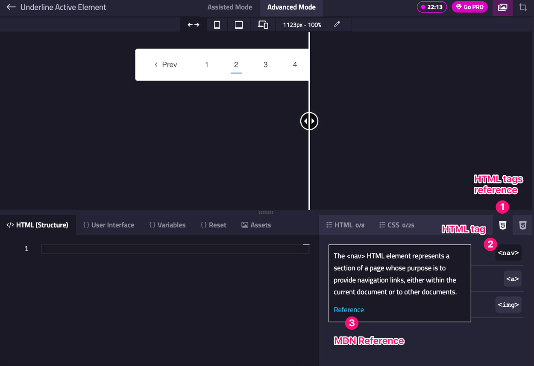Image resolution: width=534 pixels, height=366 pixels.
Task: Select page 3 in the pagination preview
Action: click(265, 64)
